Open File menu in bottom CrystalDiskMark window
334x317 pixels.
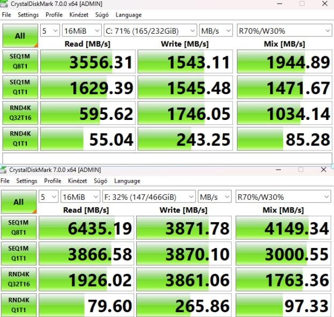pos(5,181)
